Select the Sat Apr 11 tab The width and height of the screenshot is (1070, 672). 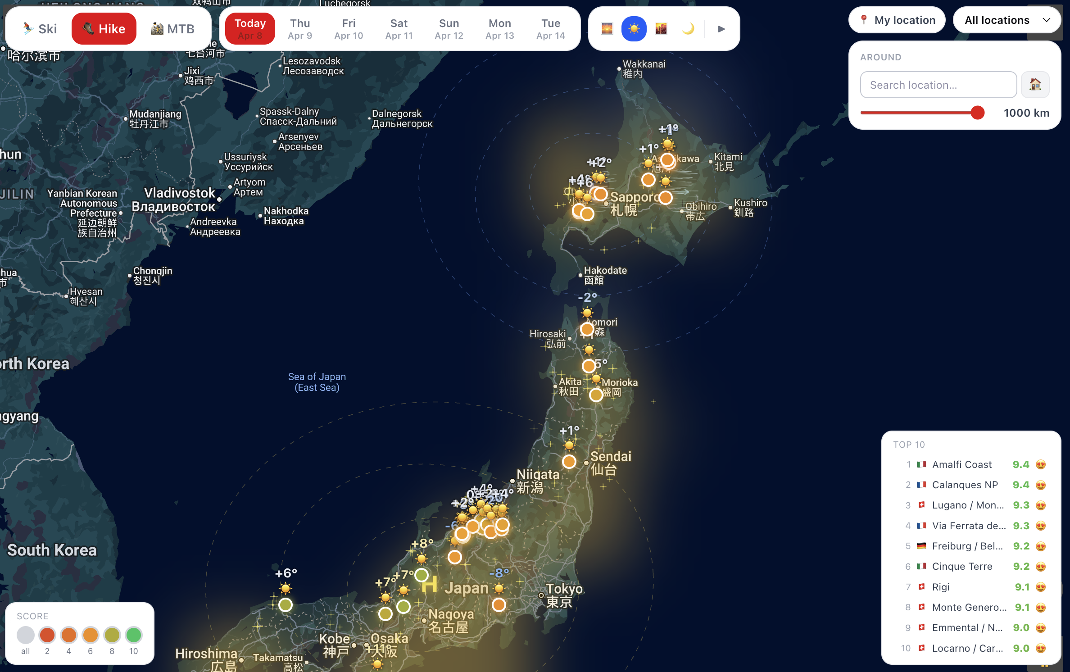tap(399, 29)
